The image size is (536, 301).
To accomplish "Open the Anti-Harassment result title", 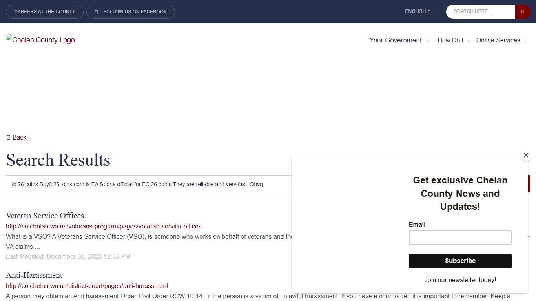I will pyautogui.click(x=34, y=275).
